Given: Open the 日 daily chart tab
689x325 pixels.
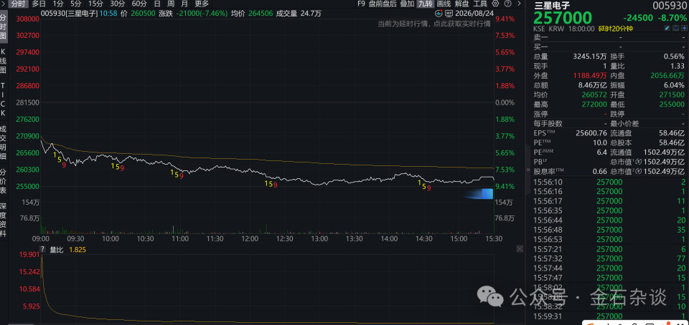Looking at the screenshot, I should [x=157, y=4].
